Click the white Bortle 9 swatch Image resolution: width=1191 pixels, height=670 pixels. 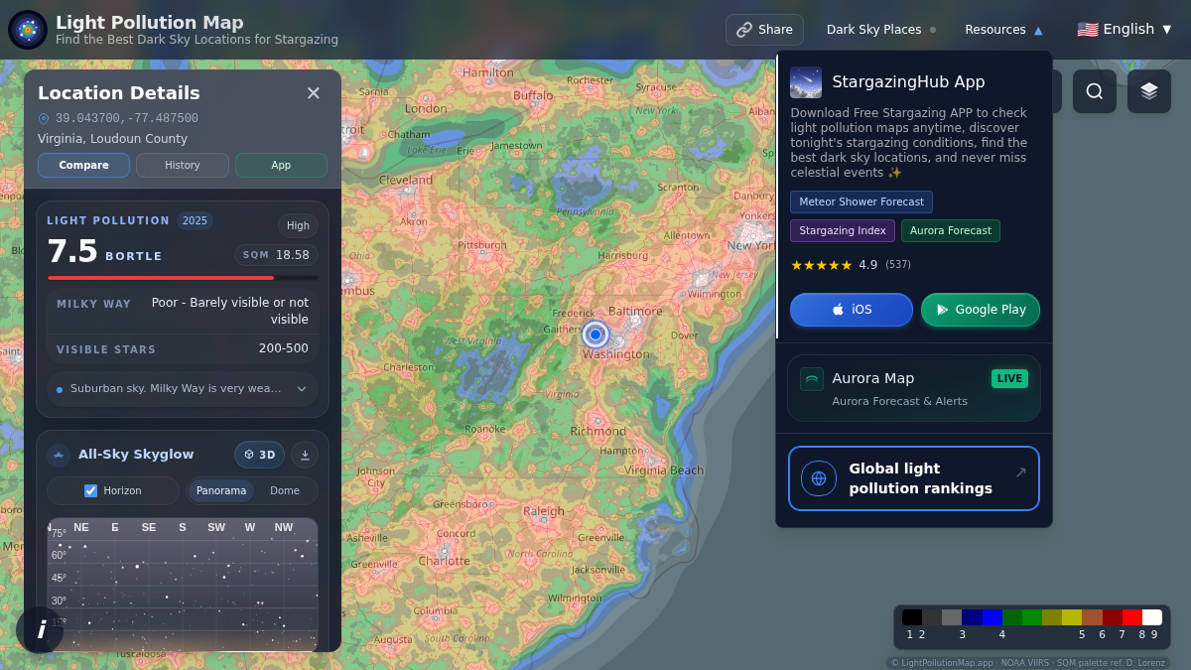1152,617
